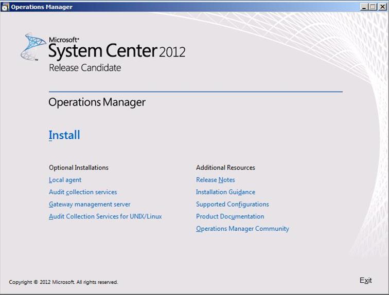
Task: Click Exit to leave setup
Action: click(365, 281)
